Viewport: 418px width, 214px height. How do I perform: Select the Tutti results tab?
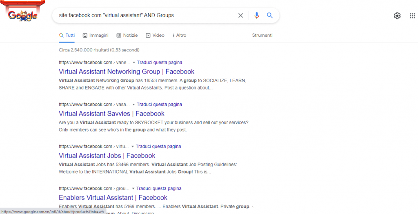click(x=67, y=35)
